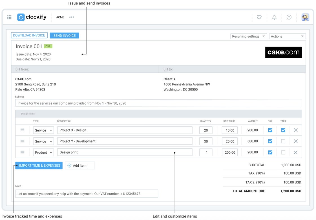Image resolution: width=316 pixels, height=220 pixels.
Task: Click the drag handle beside Project X - Design
Action: (x=23, y=130)
